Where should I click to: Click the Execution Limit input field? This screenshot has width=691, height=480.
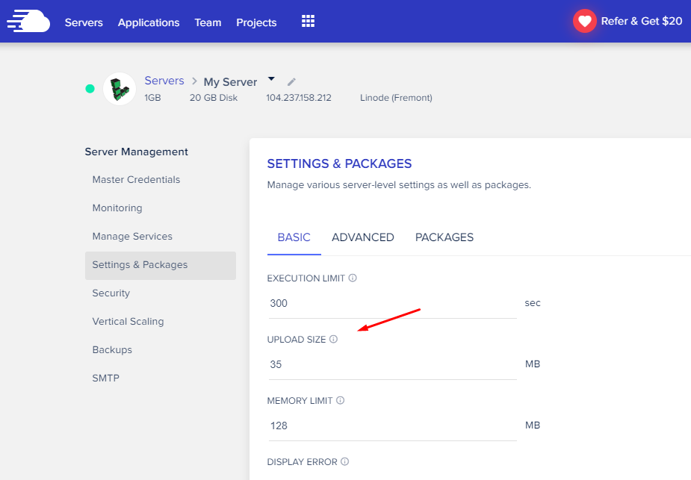pyautogui.click(x=392, y=303)
